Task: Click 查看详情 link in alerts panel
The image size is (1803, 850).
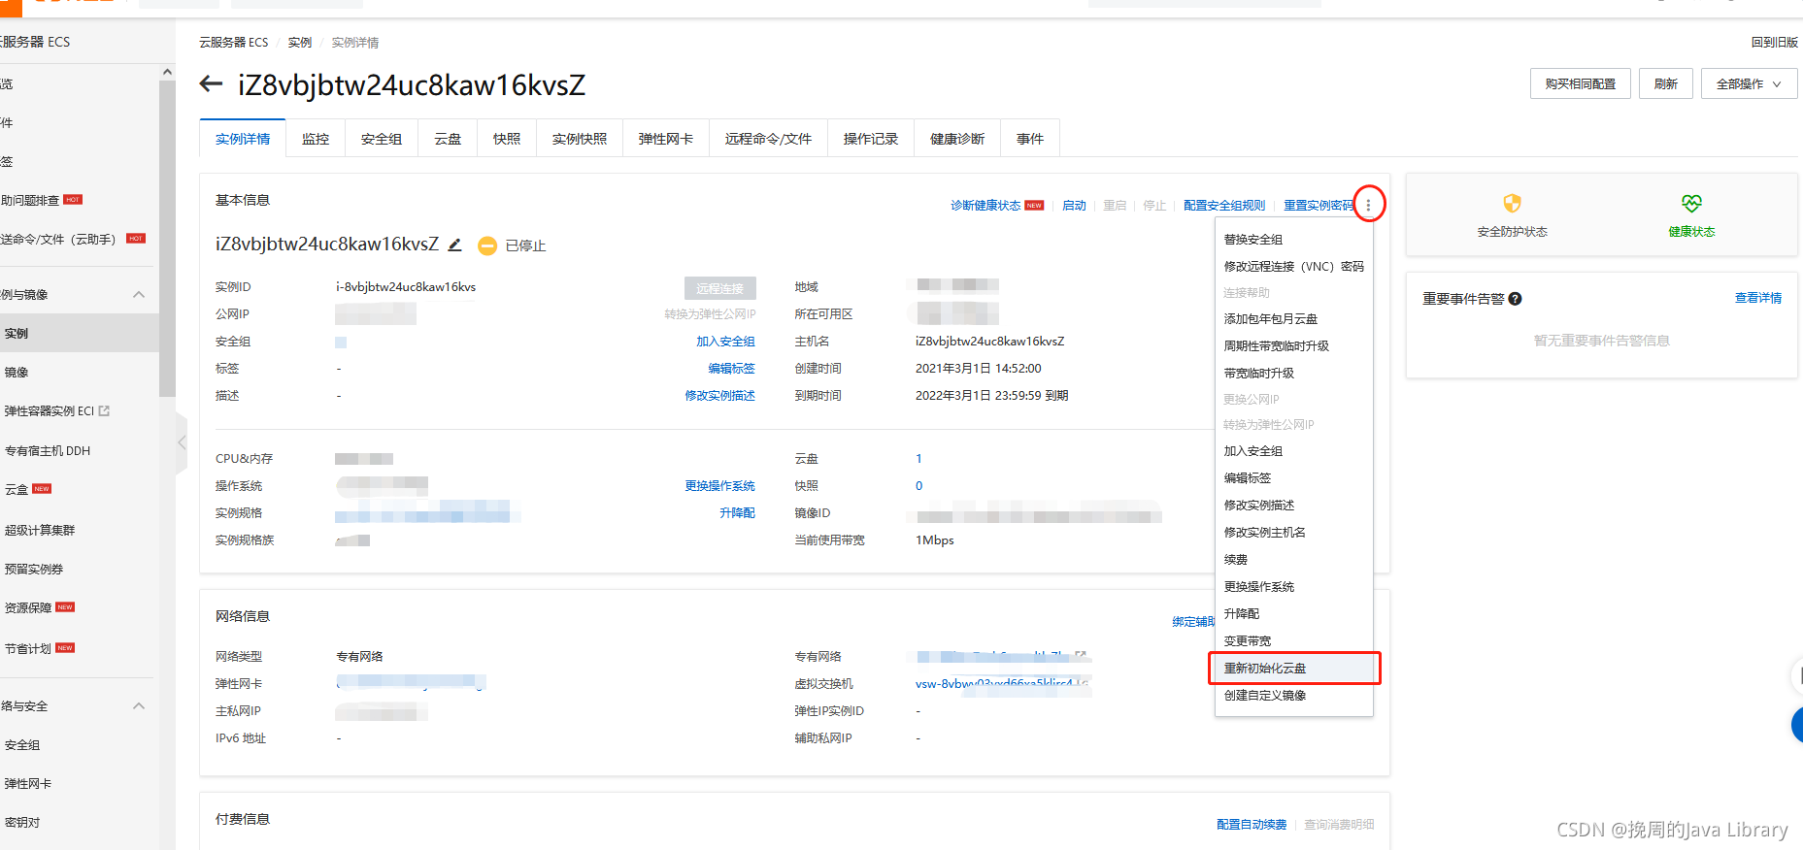Action: [x=1758, y=298]
